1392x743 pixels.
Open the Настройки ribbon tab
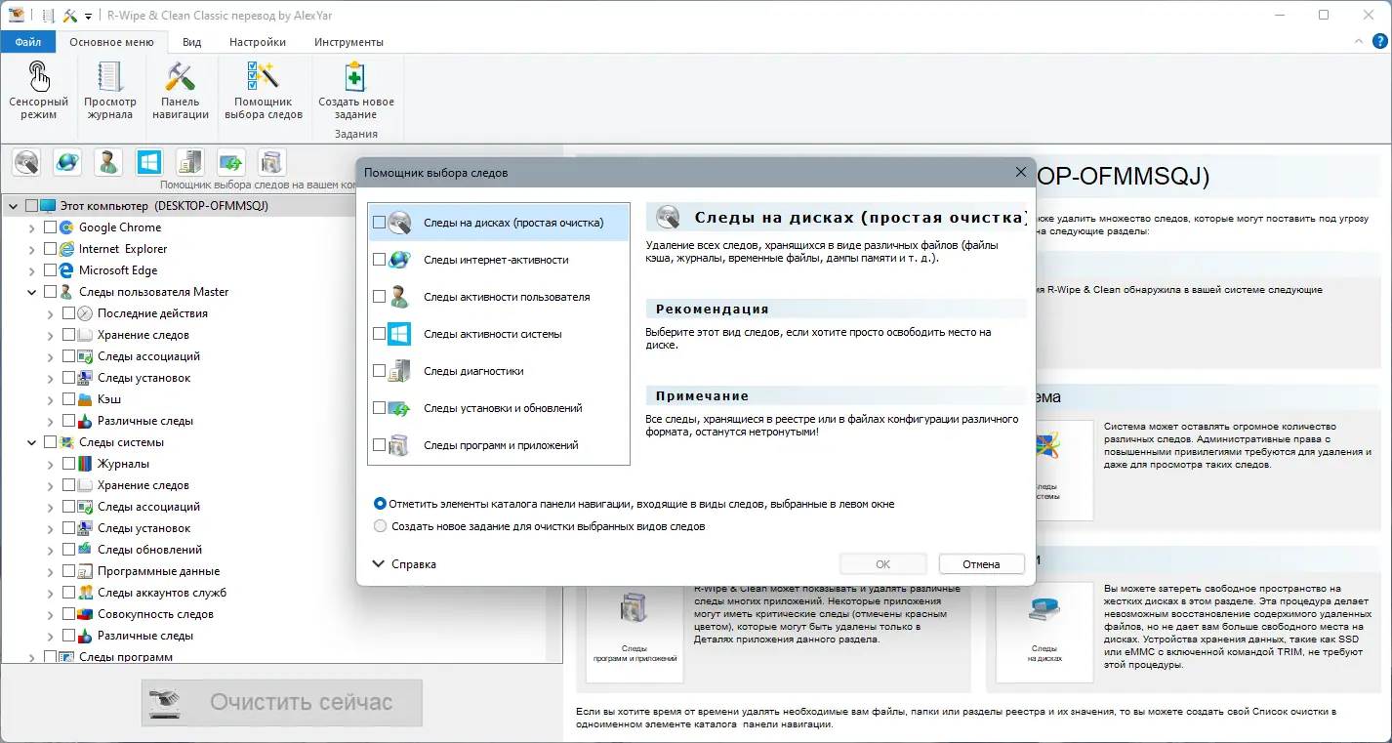tap(258, 42)
